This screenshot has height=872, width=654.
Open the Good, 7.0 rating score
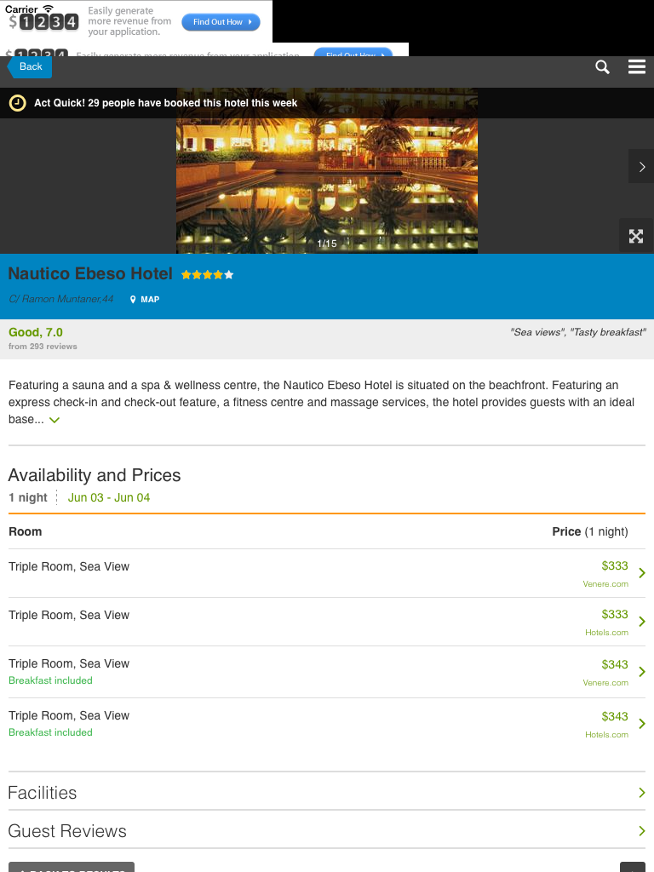[x=36, y=333]
